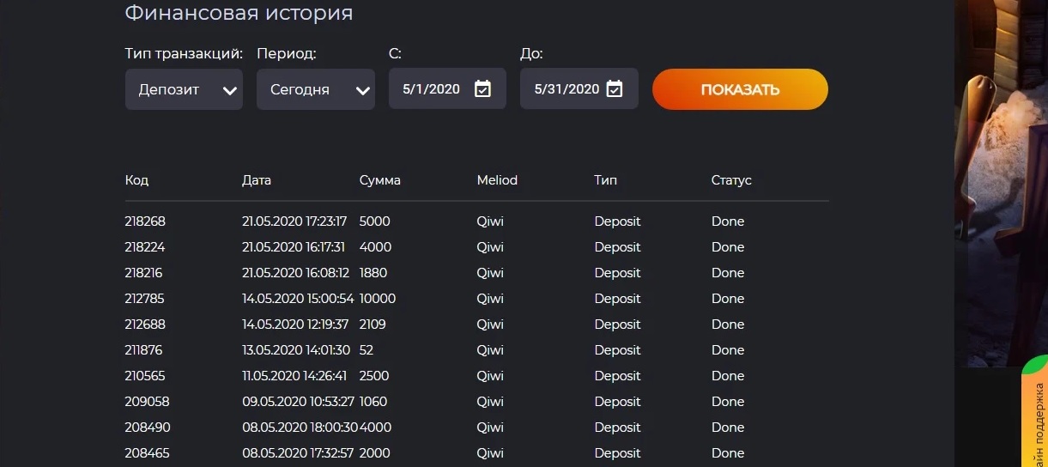Click date 13.05.2020 14:01:30

tap(296, 350)
